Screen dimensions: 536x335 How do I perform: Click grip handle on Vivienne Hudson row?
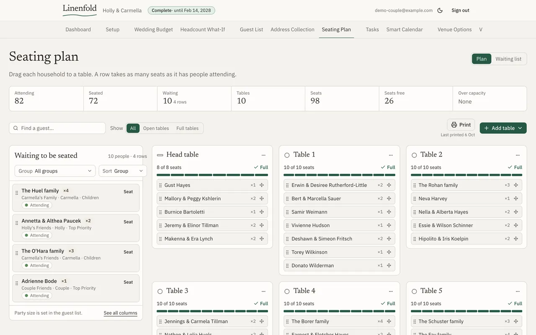tap(287, 225)
